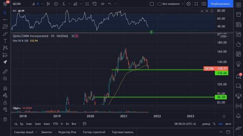Select the crosshair cursor tool
The image size is (243, 136).
pyautogui.click(x=5, y=12)
